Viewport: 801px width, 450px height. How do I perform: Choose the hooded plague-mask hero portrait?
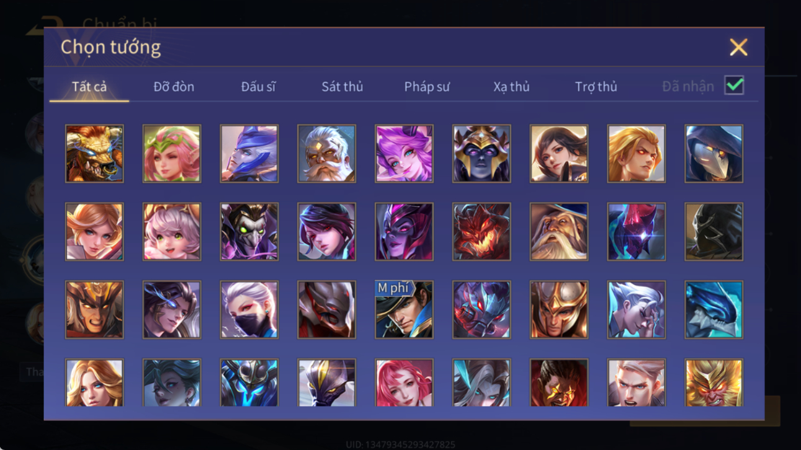point(714,154)
